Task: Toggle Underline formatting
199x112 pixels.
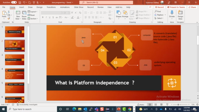Action: tap(50, 17)
